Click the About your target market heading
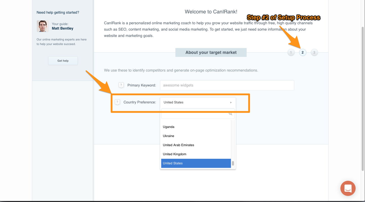Screen dimensions: 365x202 click(211, 52)
